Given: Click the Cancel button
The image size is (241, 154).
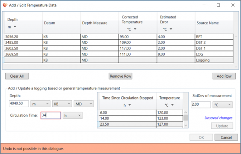Looking at the screenshot, I should point(226,137).
